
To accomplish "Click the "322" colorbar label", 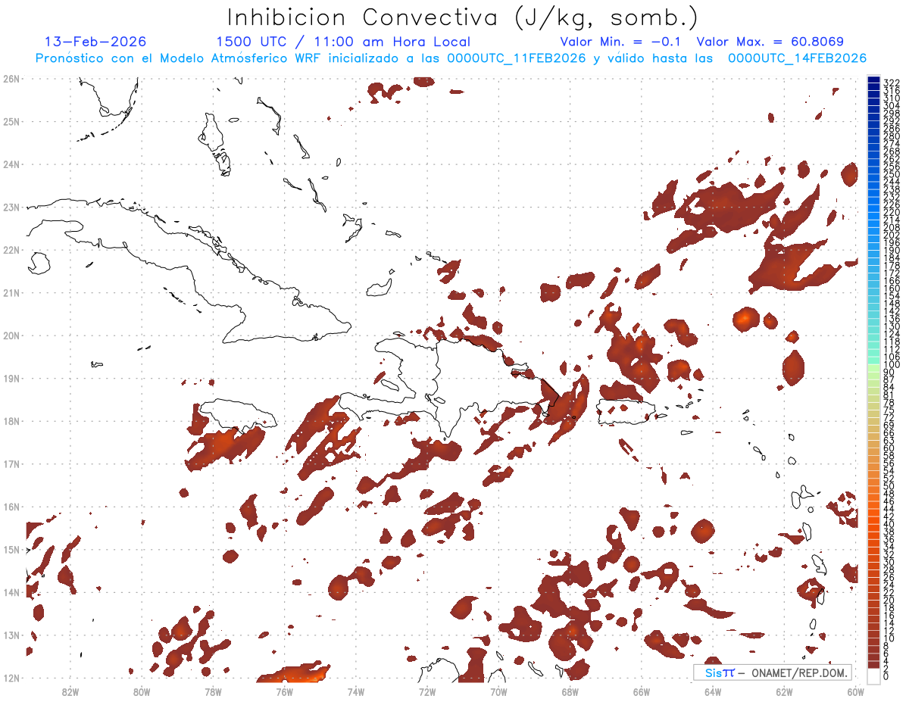I will click(x=891, y=83).
